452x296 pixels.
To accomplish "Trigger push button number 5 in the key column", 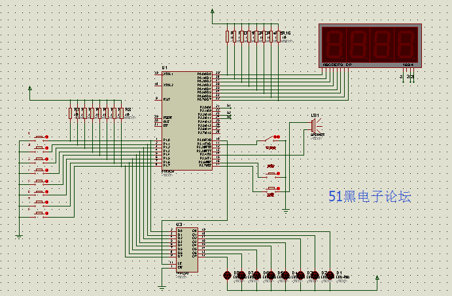I will click(41, 181).
